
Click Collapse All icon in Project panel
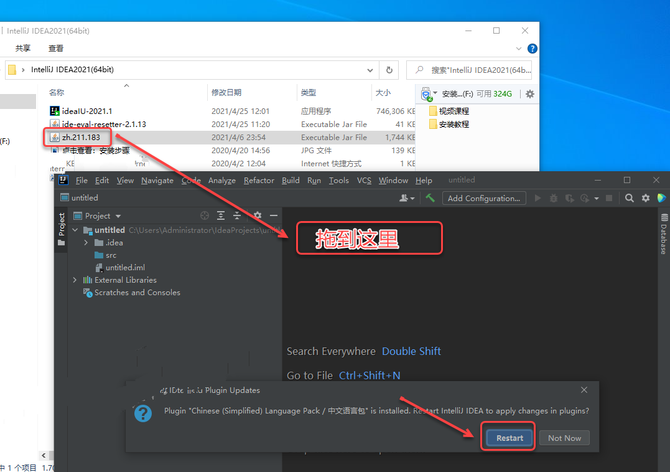coord(237,215)
